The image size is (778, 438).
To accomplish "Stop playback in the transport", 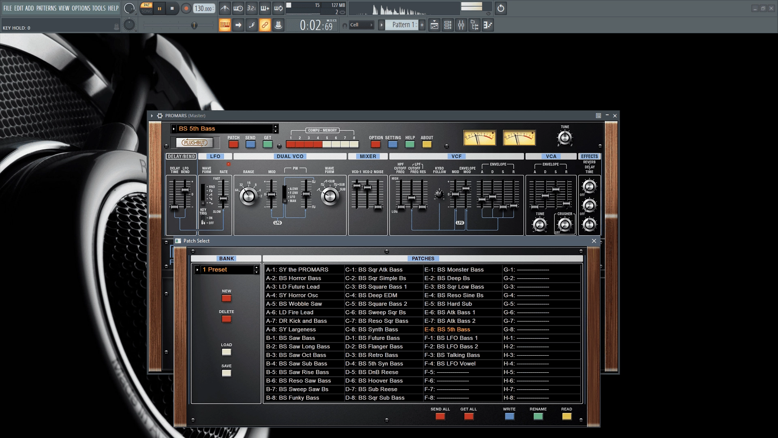I will [x=172, y=9].
